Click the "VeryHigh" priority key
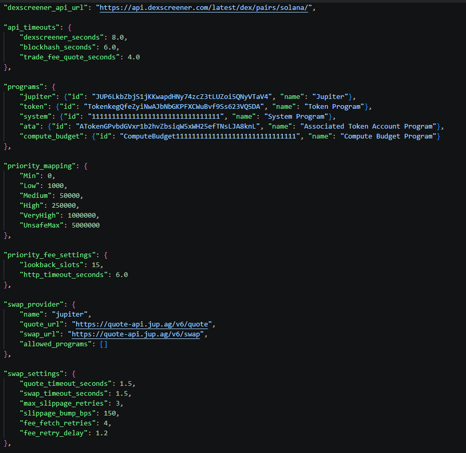Screen dimensions: 466x453 pos(40,216)
